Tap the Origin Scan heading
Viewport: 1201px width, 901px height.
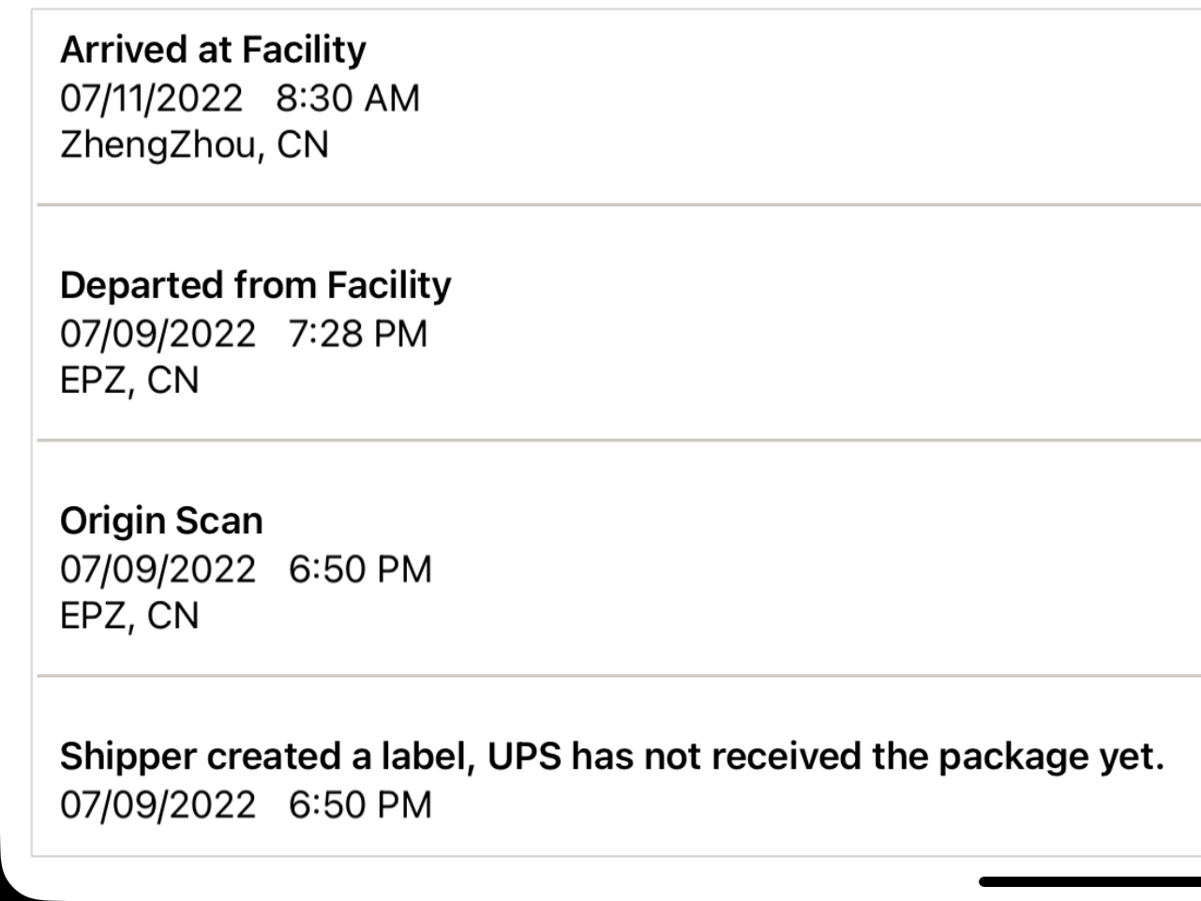(161, 521)
